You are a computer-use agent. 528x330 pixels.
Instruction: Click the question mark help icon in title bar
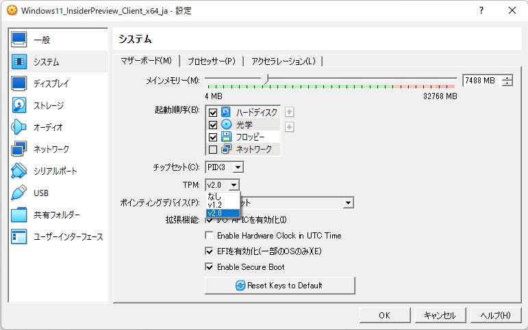[481, 10]
